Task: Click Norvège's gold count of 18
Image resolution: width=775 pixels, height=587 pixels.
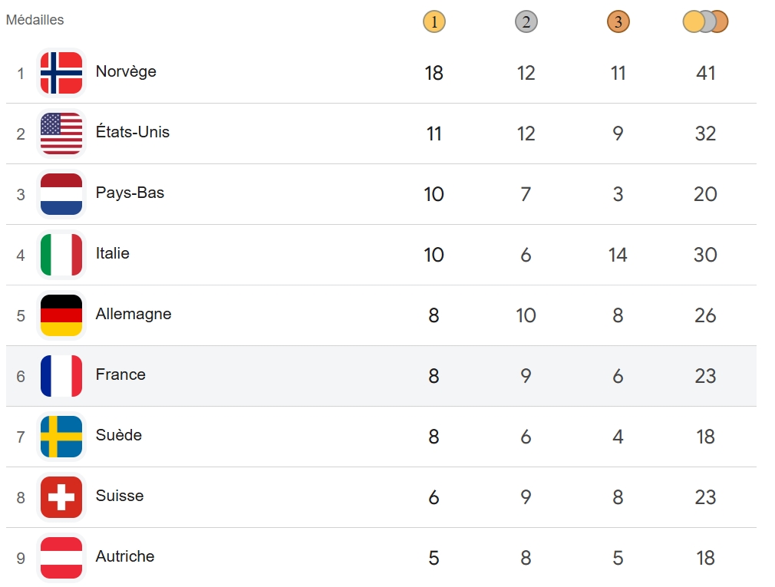Action: (x=434, y=73)
